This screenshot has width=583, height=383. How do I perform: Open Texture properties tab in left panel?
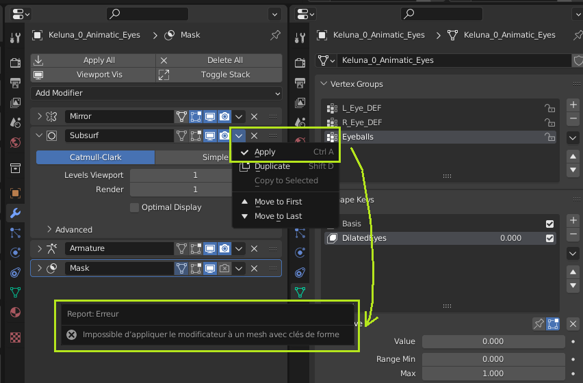click(15, 337)
